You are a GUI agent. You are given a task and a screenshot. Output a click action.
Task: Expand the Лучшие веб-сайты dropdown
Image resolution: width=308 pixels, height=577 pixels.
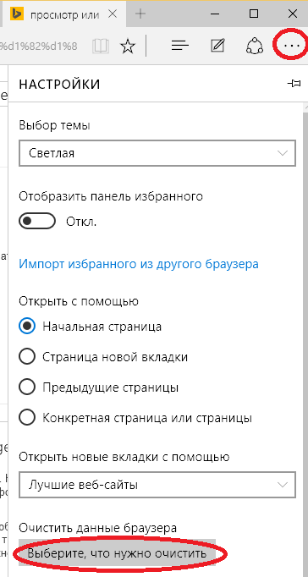point(157,484)
